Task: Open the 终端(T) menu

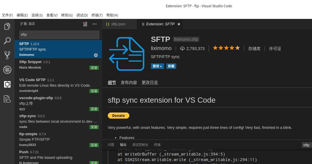Action: [97, 15]
